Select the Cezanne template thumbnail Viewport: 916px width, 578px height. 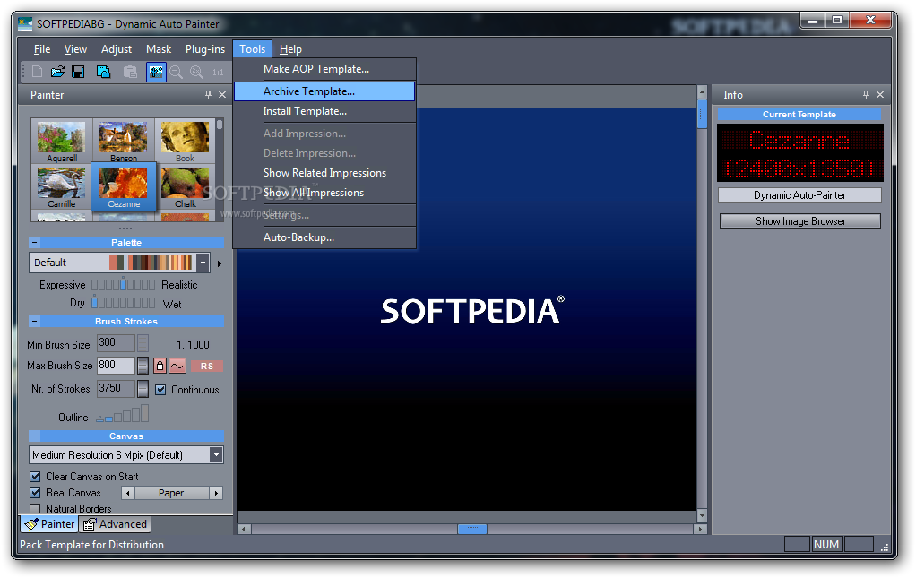point(124,186)
